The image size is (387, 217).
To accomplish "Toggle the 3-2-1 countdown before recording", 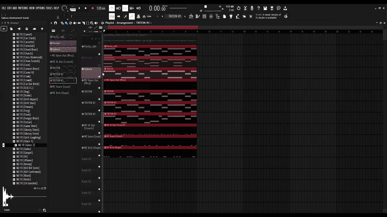I will (x=125, y=8).
